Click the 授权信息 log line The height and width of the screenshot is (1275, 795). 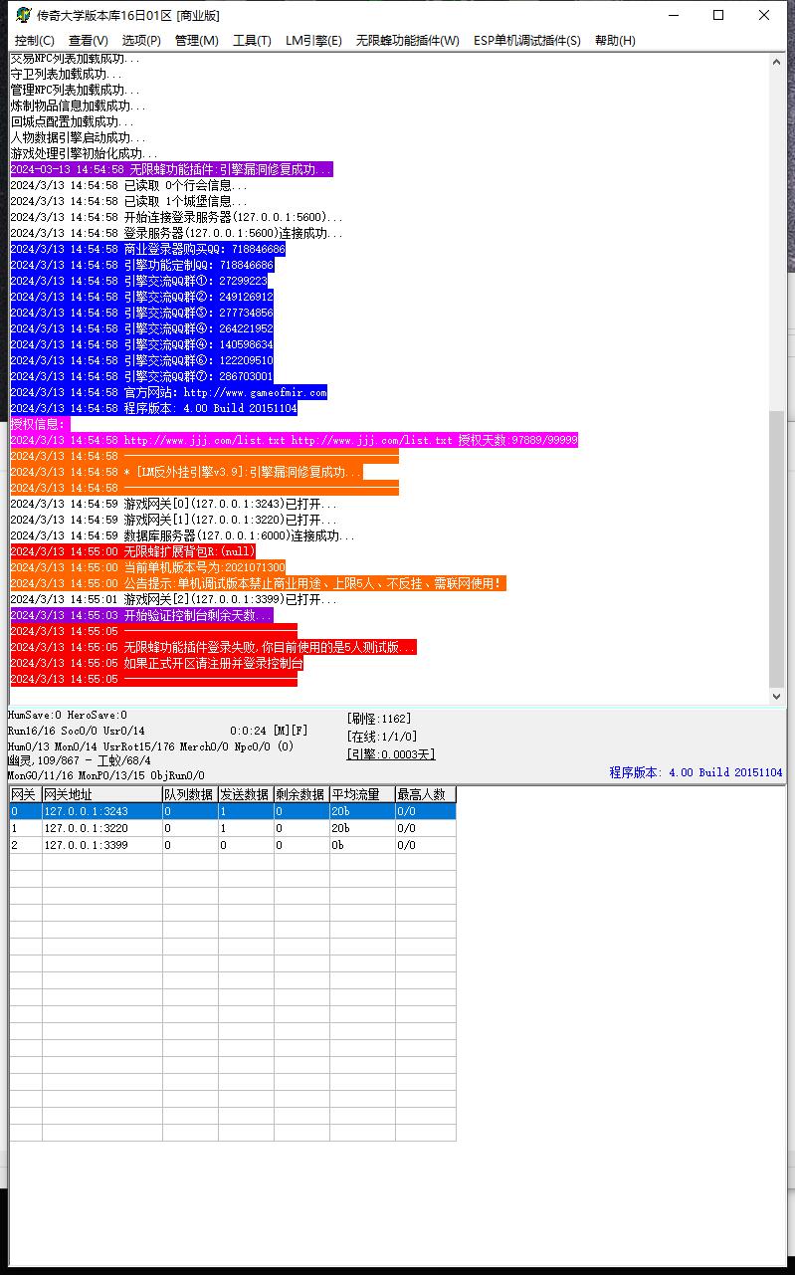point(40,424)
